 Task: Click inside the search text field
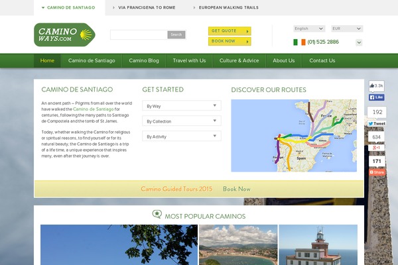tap(139, 34)
